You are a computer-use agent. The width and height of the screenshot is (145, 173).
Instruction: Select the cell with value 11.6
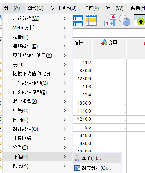tap(83, 87)
